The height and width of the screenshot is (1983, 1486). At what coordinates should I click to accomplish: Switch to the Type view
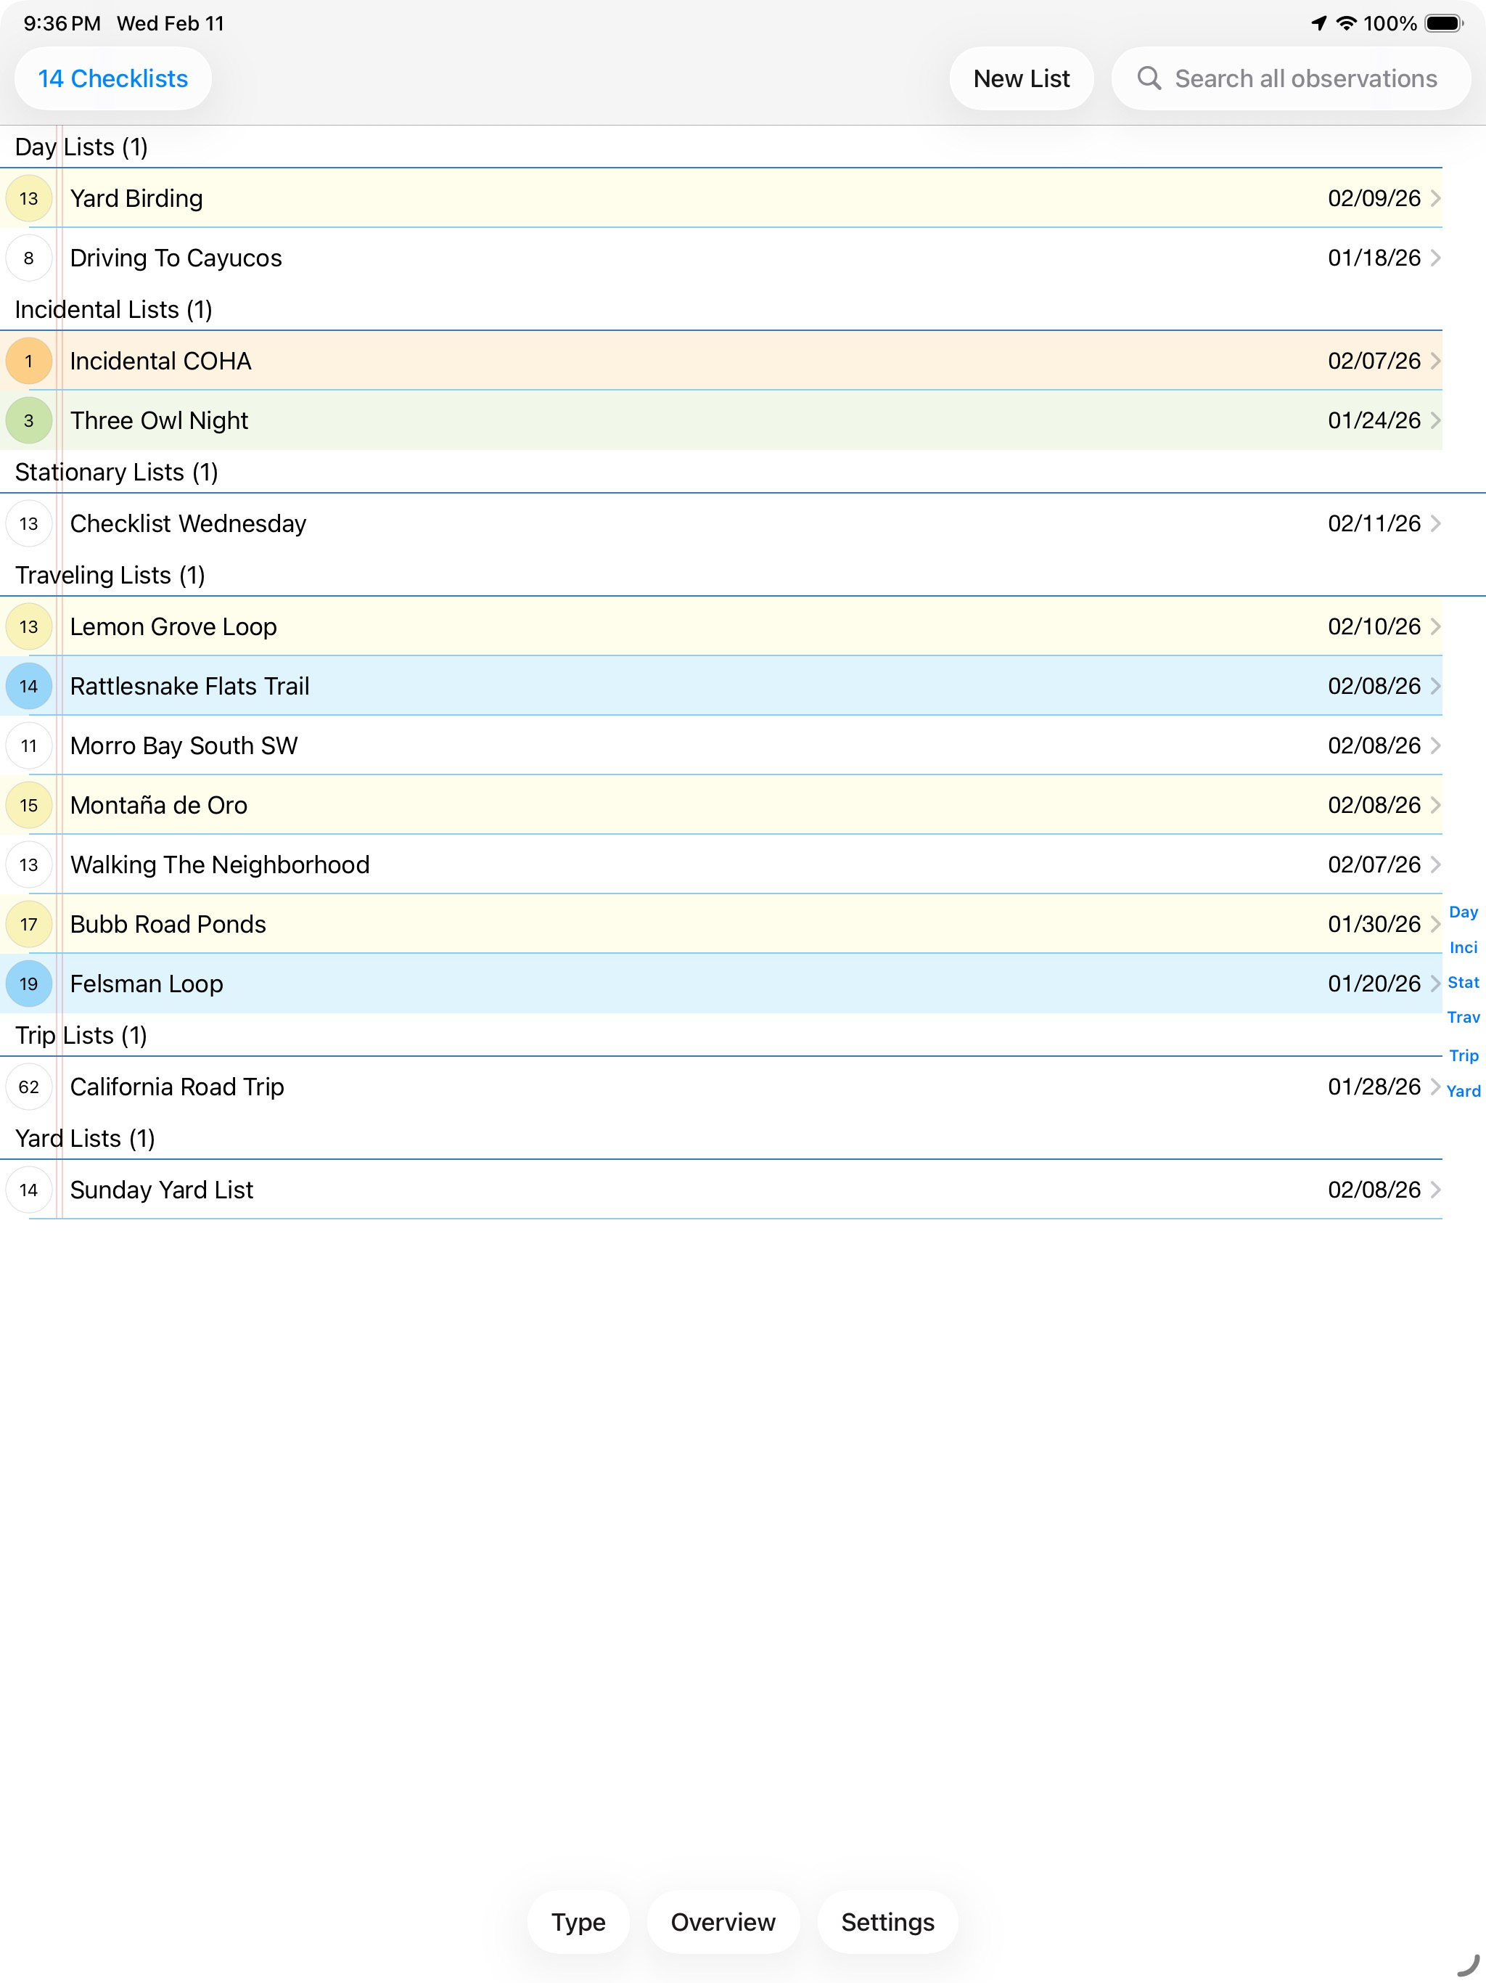tap(578, 1922)
